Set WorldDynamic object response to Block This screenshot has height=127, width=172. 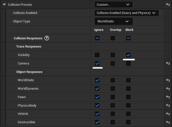[x=128, y=89]
